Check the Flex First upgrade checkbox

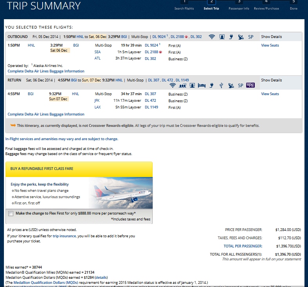point(11,213)
